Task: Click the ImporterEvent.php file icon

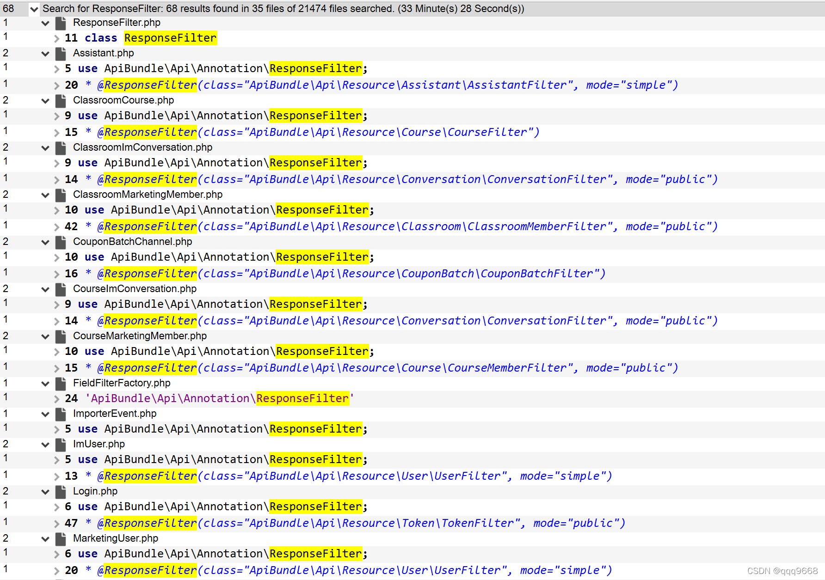Action: 61,414
